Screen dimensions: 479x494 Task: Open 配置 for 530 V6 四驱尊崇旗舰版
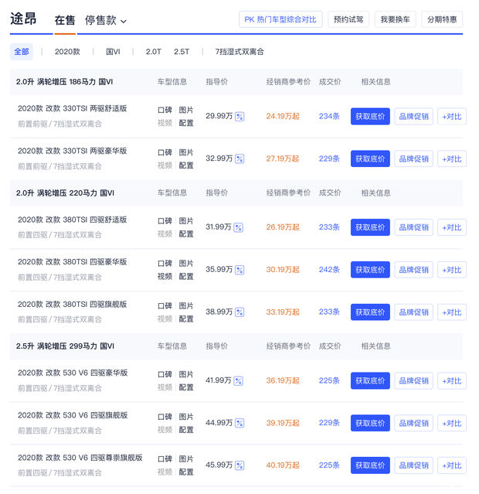pos(186,472)
